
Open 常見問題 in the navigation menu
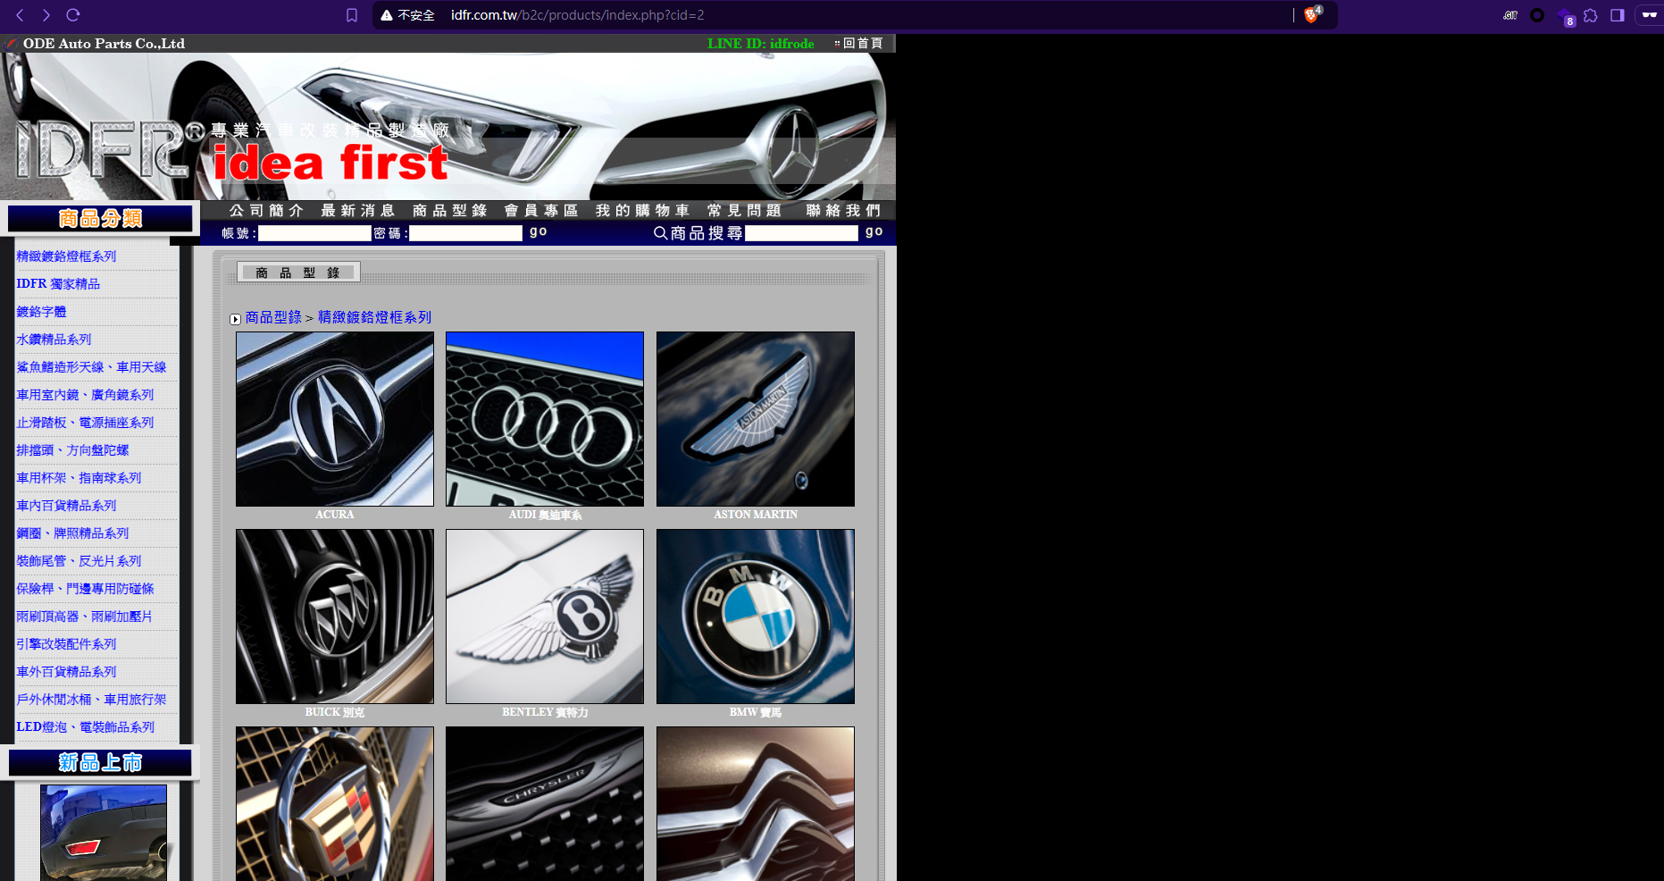tap(744, 211)
